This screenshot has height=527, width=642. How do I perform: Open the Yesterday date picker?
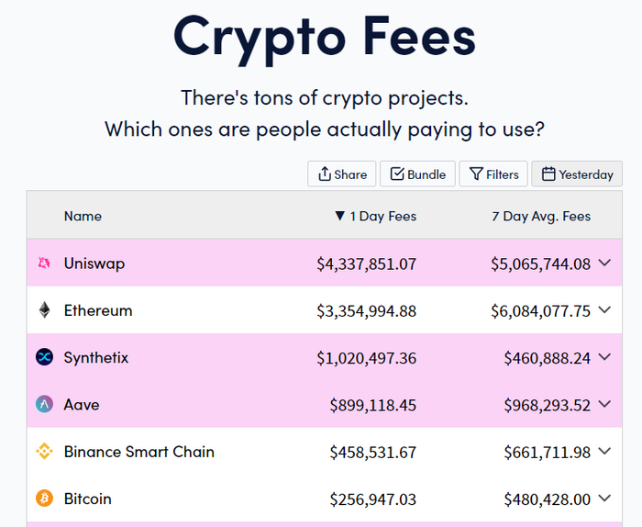pos(577,174)
